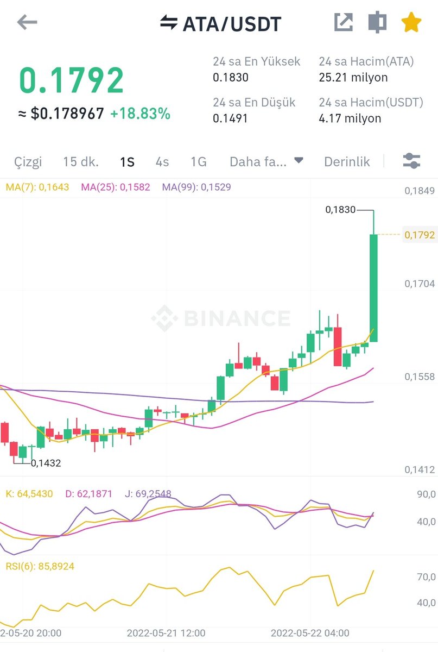Tap the RSI axis label 70,0
438x652 pixels.
pos(425,577)
